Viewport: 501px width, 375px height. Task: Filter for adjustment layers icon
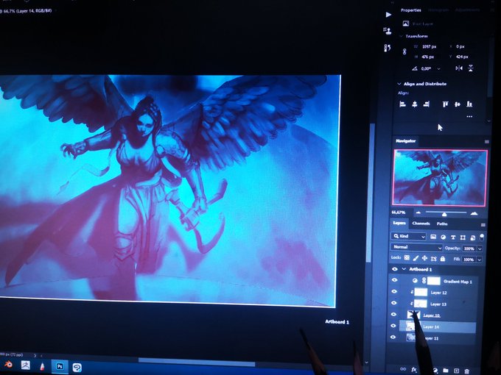444,237
